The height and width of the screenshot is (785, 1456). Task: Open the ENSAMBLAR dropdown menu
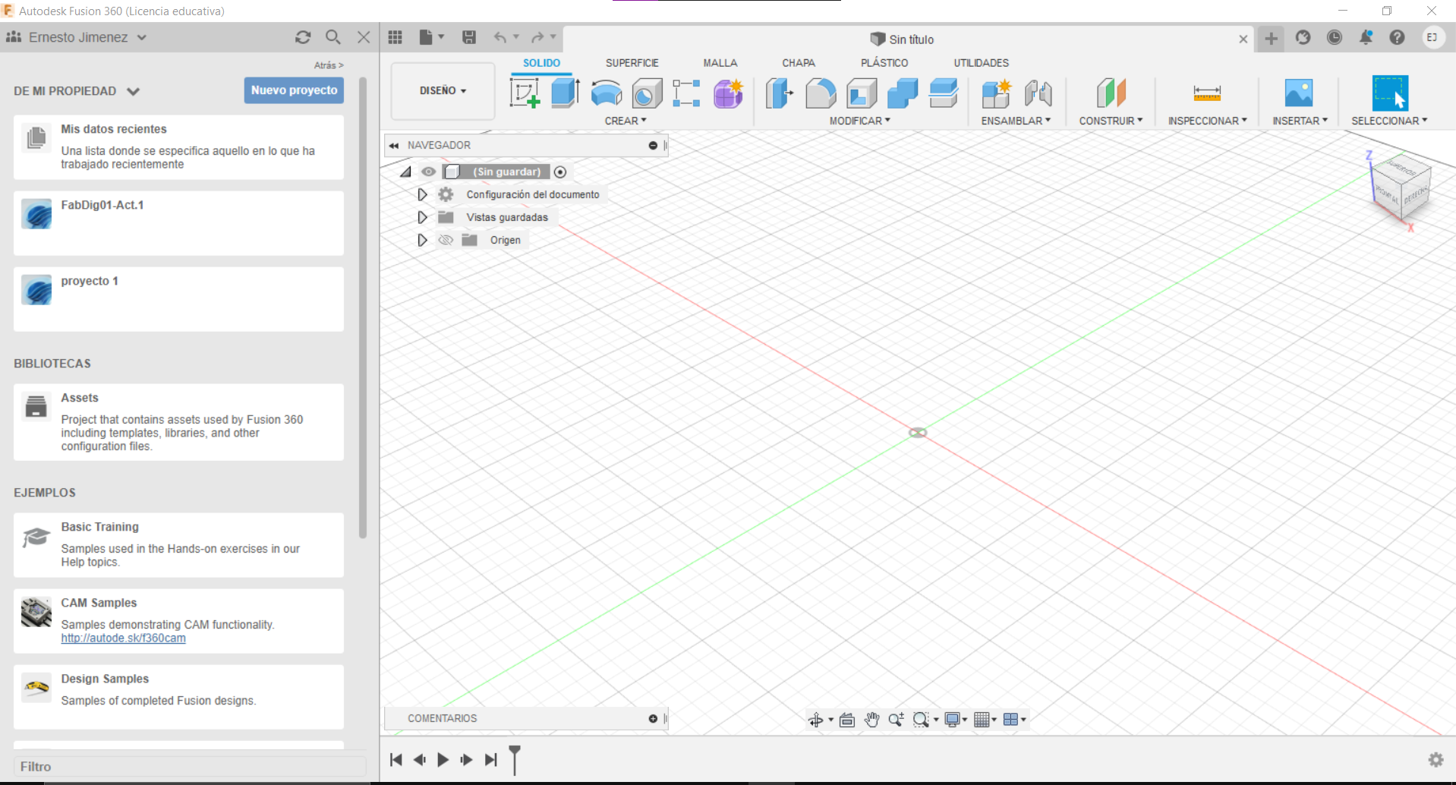1016,121
